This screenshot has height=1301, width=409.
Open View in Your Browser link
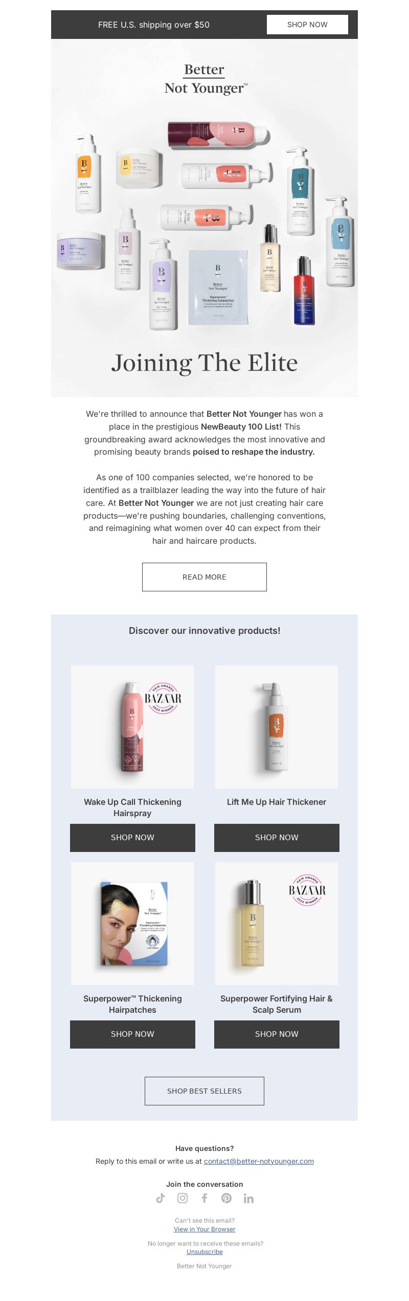pos(204,1229)
